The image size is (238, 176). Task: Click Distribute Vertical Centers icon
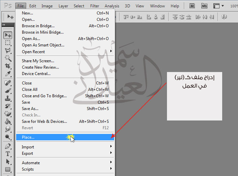tap(182, 17)
